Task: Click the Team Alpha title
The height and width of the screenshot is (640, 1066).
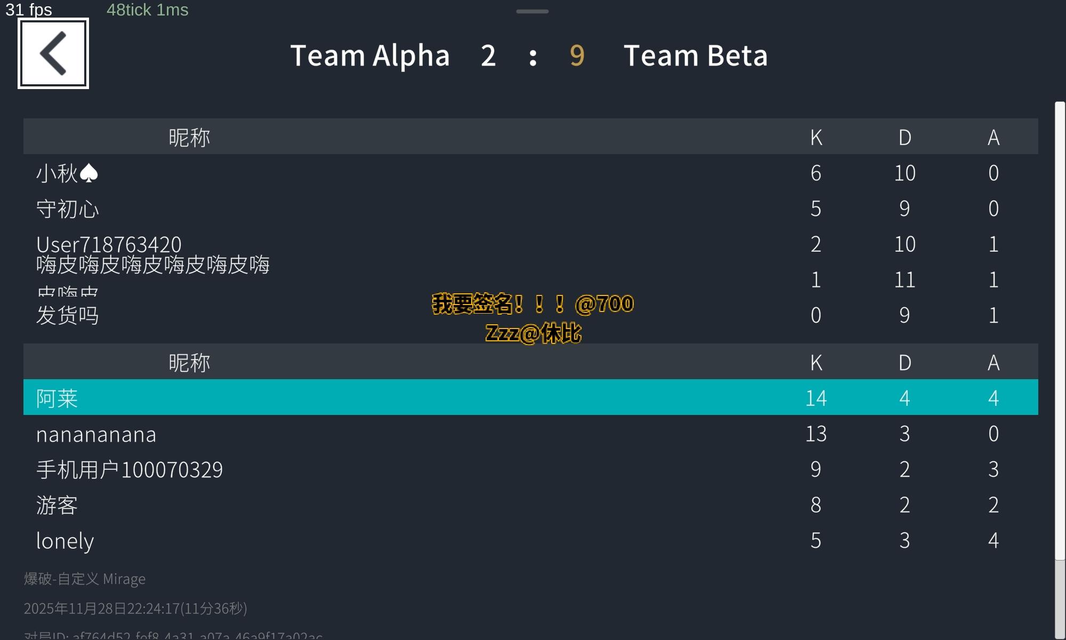Action: (x=370, y=55)
